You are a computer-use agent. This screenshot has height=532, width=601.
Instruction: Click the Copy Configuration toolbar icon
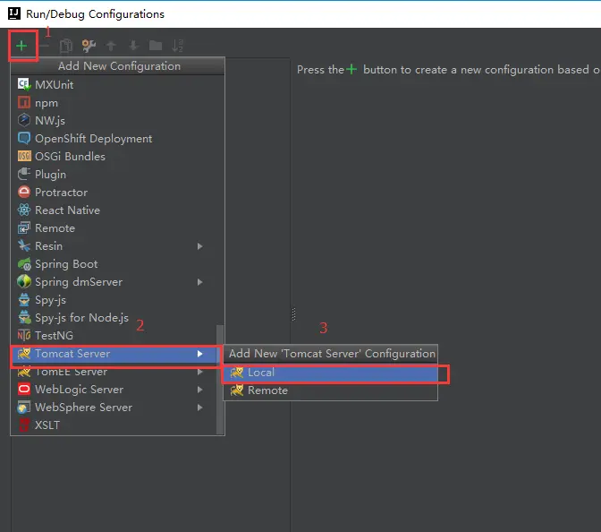click(66, 46)
